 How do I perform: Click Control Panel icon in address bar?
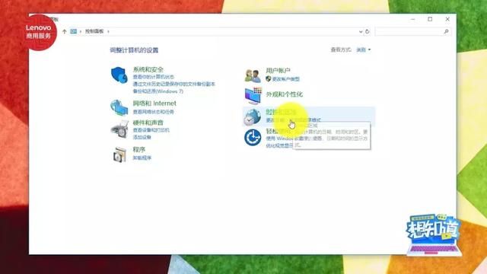click(x=73, y=31)
